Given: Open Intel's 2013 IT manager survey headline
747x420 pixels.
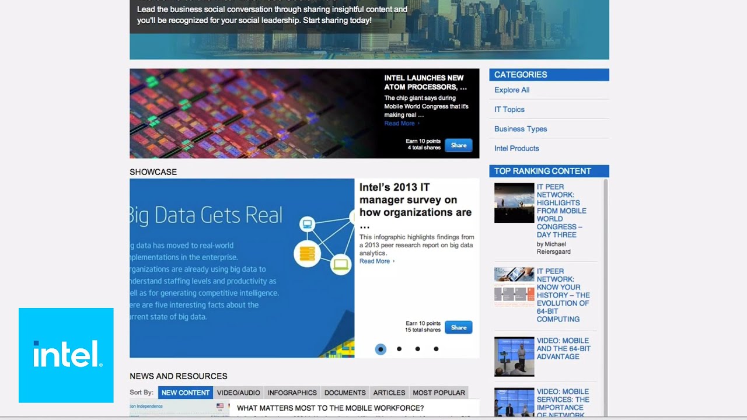Looking at the screenshot, I should coord(416,206).
